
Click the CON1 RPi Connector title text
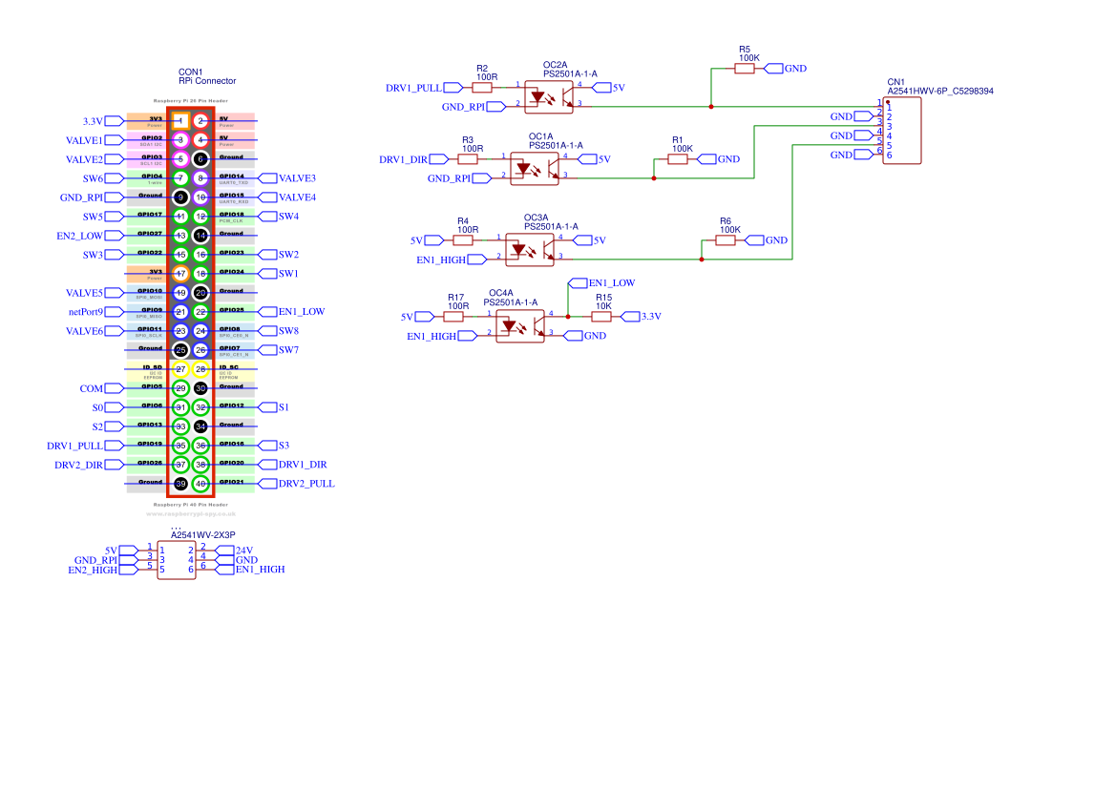coord(207,76)
